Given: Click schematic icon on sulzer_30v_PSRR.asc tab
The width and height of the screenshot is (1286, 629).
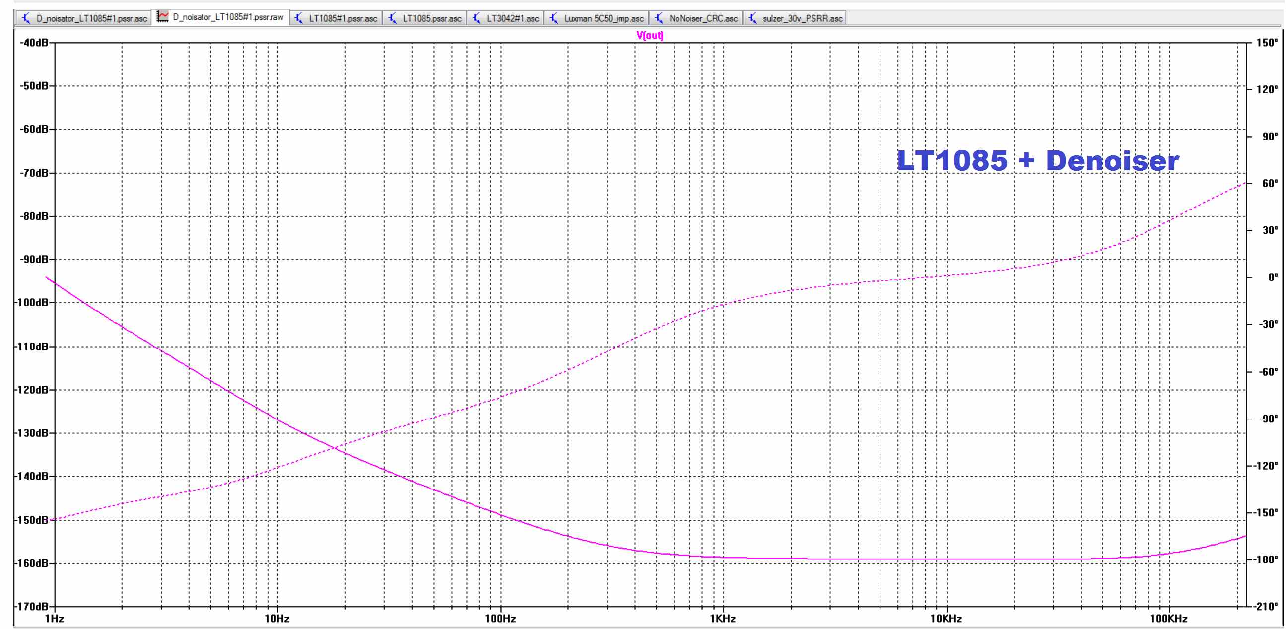Looking at the screenshot, I should pyautogui.click(x=753, y=18).
